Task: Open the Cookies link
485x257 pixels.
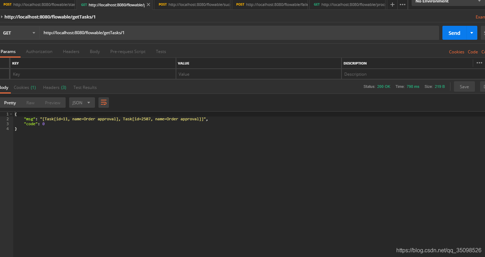Action: coord(456,52)
